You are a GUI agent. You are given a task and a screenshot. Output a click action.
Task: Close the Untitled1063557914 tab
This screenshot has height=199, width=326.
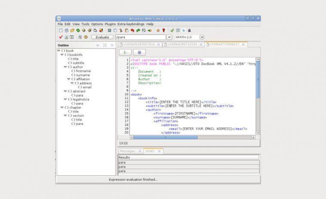tap(158, 44)
